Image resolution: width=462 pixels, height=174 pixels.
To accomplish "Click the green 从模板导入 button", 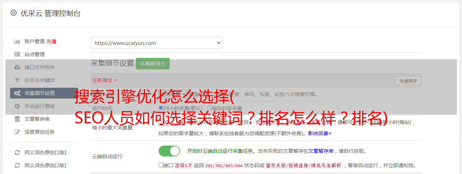I will 153,64.
